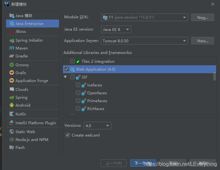Open the Module SDK dropdown

click(144, 17)
